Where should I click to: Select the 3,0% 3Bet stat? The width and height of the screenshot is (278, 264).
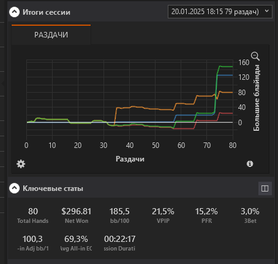[250, 215]
